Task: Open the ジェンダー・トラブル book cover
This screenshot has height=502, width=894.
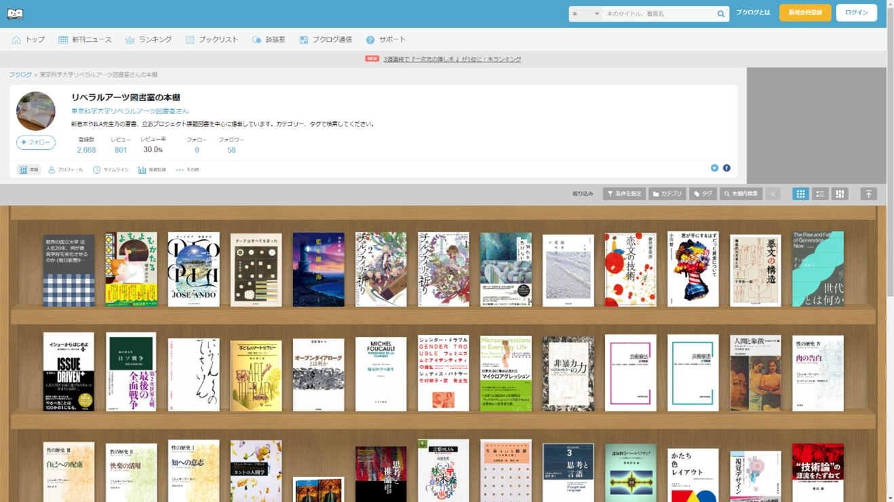Action: pyautogui.click(x=443, y=373)
